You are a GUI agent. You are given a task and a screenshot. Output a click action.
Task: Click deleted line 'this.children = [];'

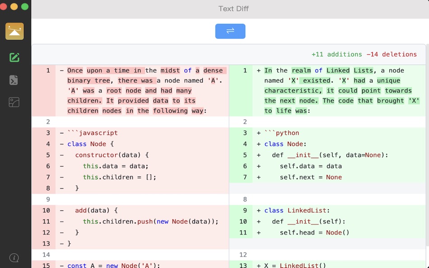120,177
